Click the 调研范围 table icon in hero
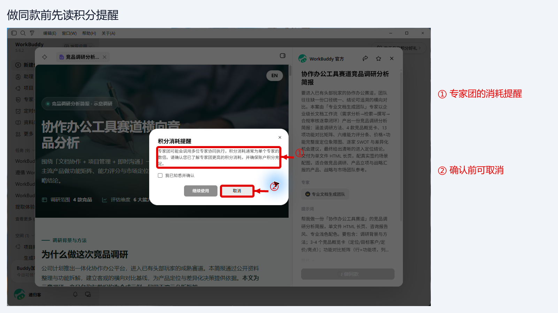This screenshot has height=313, width=558. 44,200
